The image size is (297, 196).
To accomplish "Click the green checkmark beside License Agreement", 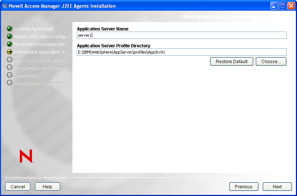I will coord(10,29).
